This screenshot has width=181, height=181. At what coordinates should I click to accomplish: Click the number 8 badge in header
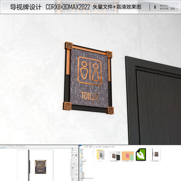155,7
